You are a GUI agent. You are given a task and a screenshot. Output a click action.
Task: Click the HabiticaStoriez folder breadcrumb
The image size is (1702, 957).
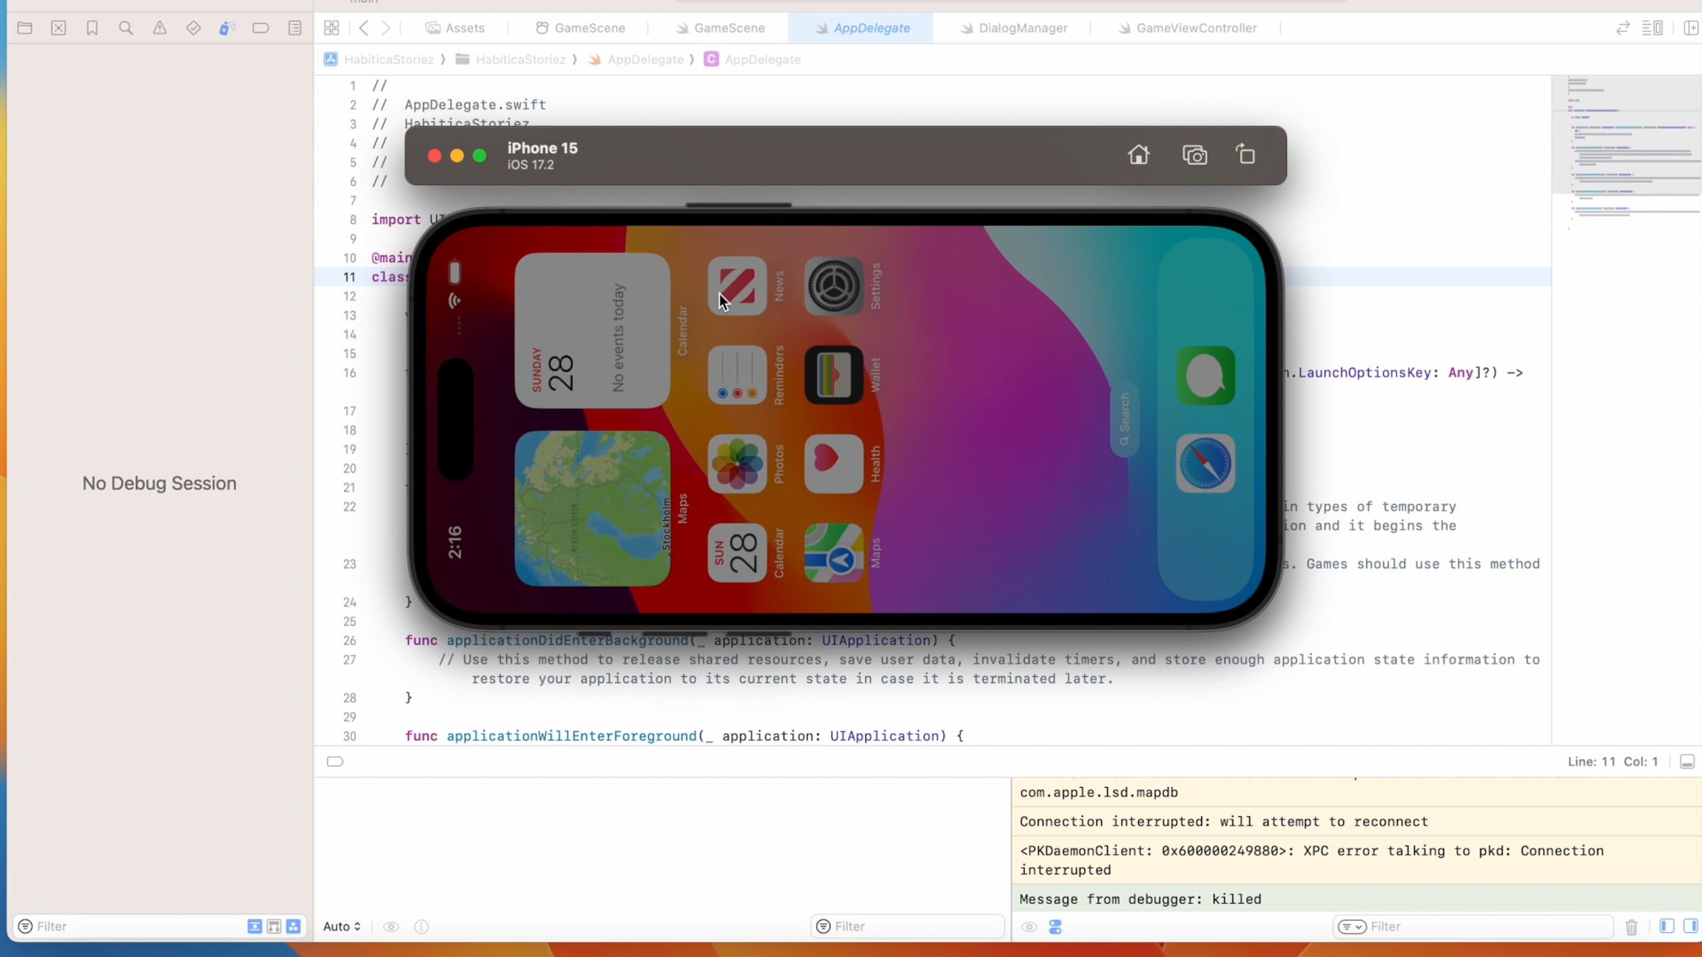point(511,60)
